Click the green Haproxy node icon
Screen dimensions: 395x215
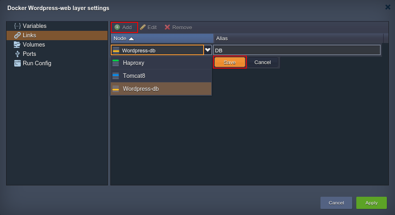point(116,63)
